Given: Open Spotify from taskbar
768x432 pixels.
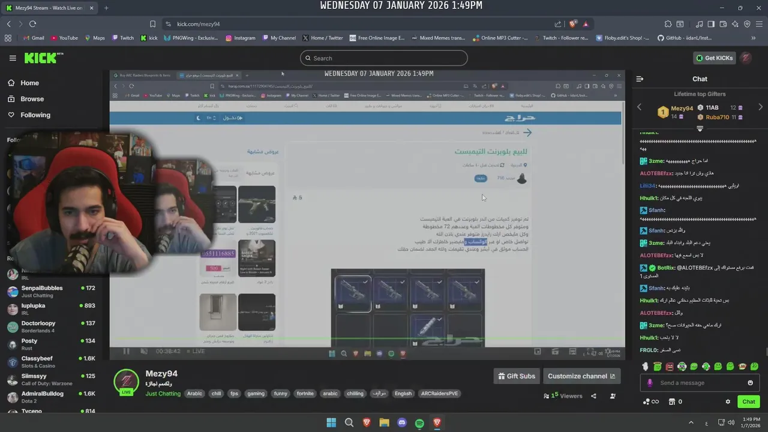Looking at the screenshot, I should [x=419, y=423].
